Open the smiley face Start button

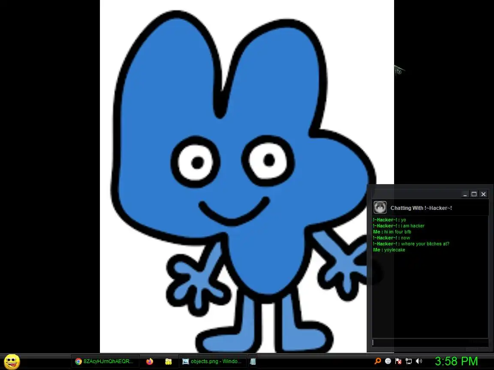(12, 361)
